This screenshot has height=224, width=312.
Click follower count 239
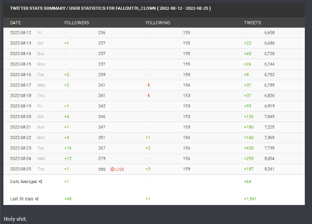pyautogui.click(x=102, y=75)
